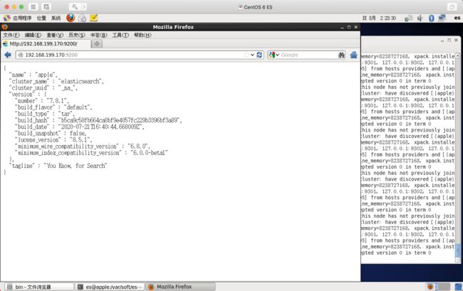Open the VM settings wrench button
Image resolution: width=463 pixels, height=291 pixels.
click(75, 7)
